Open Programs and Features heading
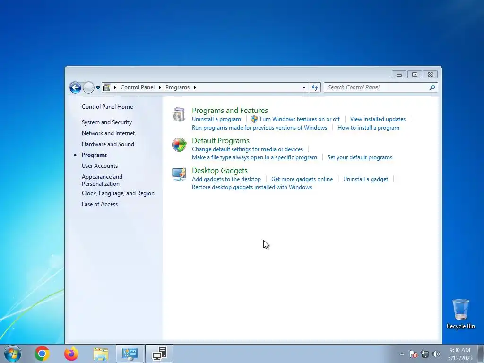 point(230,111)
